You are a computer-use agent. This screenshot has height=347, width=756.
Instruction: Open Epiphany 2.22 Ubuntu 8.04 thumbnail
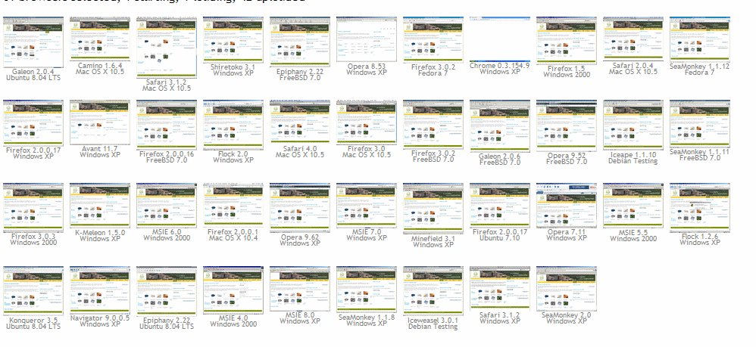(167, 291)
